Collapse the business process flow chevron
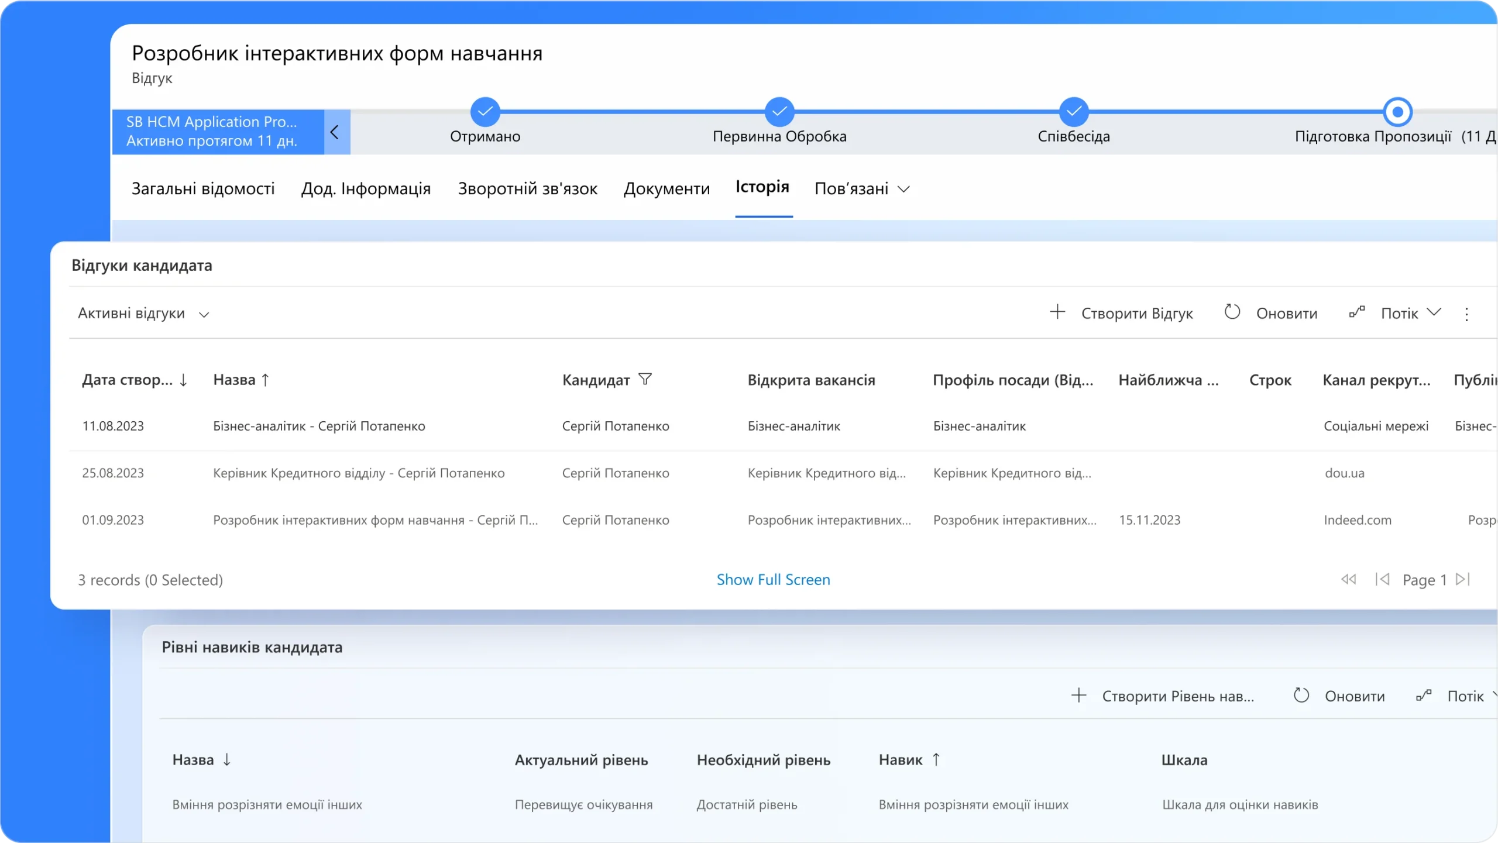This screenshot has width=1498, height=843. click(x=335, y=132)
